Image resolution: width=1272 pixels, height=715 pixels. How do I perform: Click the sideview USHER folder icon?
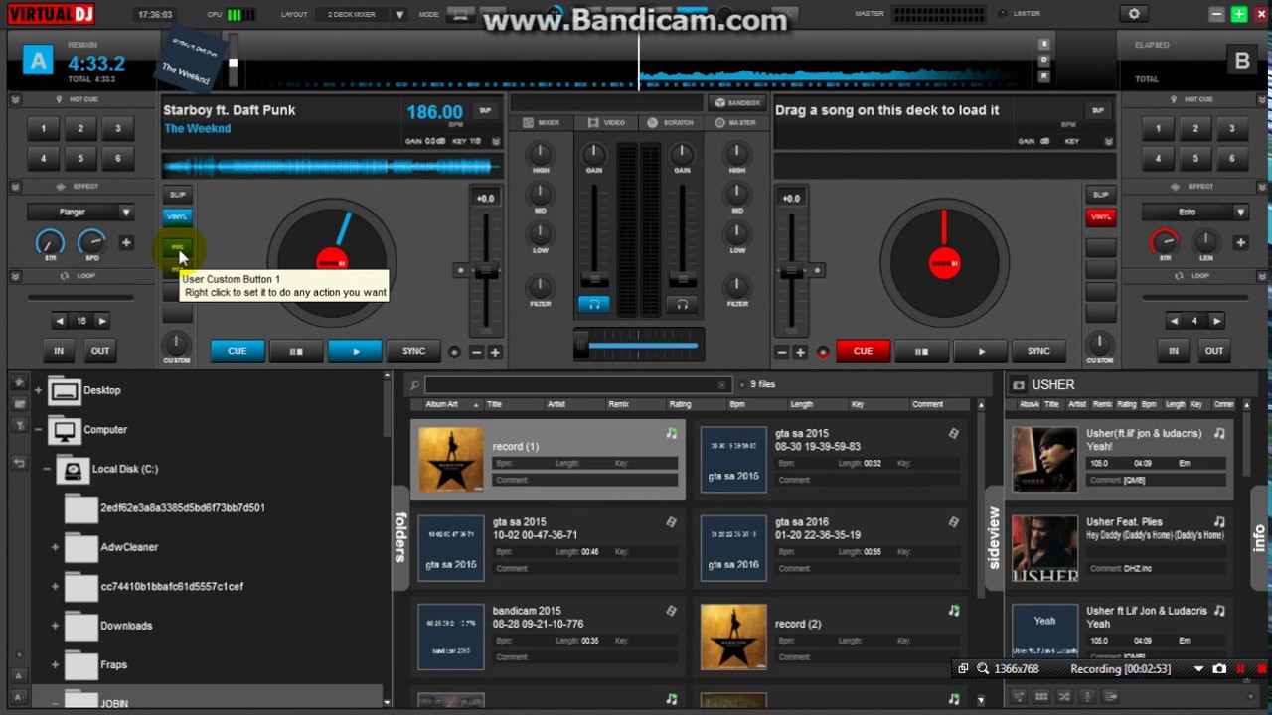1019,385
